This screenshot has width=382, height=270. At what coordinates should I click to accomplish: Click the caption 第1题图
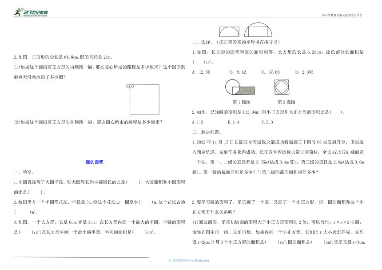point(242,102)
